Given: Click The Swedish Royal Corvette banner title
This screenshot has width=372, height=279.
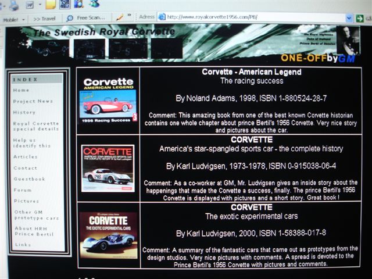Looking at the screenshot, I should pyautogui.click(x=104, y=32).
